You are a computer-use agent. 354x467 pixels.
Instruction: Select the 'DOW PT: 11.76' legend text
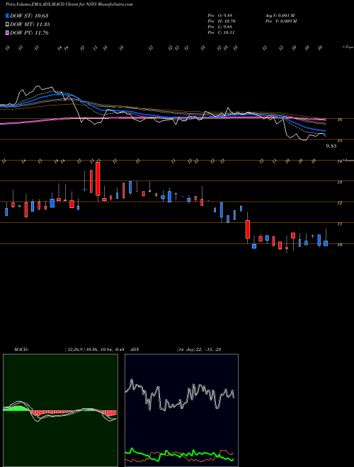pos(29,33)
